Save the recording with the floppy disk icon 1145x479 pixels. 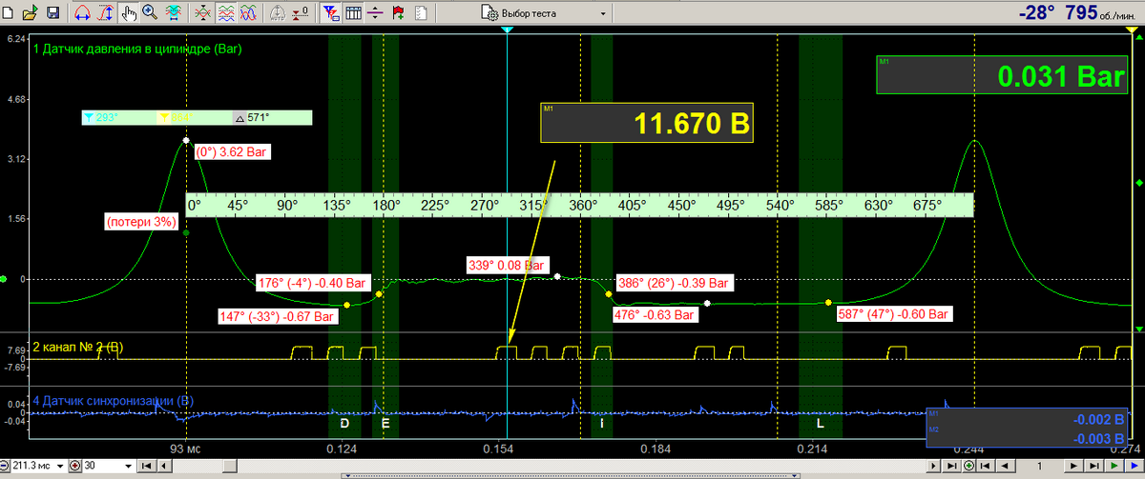pos(52,13)
